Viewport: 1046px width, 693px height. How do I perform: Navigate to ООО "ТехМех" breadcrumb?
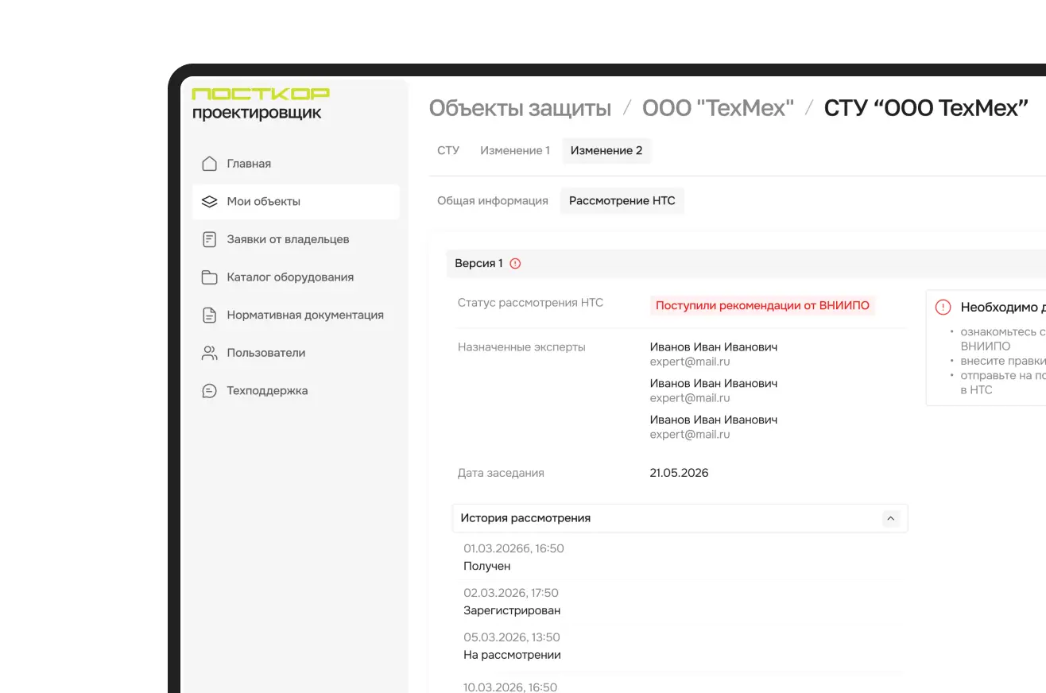pyautogui.click(x=718, y=109)
